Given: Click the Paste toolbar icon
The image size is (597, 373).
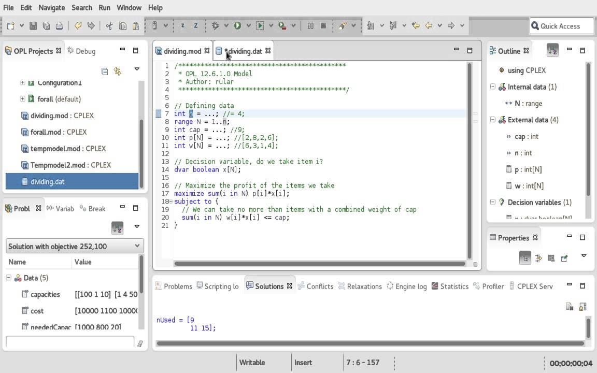Looking at the screenshot, I should coord(136,26).
